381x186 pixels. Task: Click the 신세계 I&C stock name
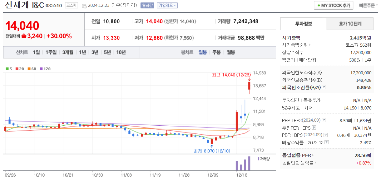25,5
